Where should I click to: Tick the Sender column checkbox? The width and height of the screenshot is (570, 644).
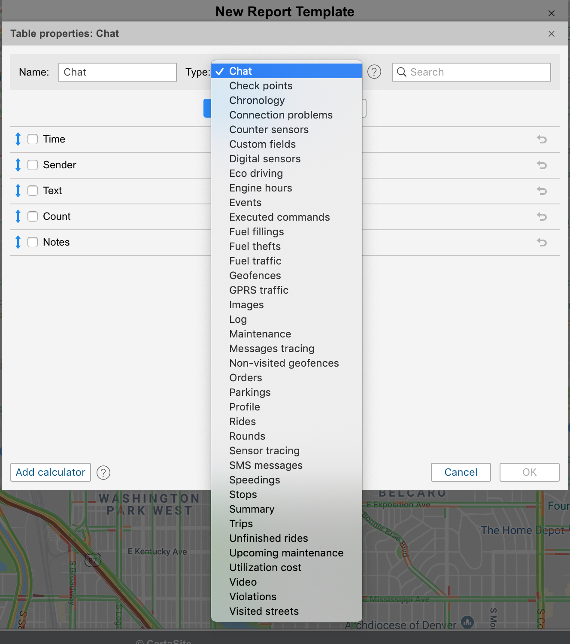(x=33, y=165)
